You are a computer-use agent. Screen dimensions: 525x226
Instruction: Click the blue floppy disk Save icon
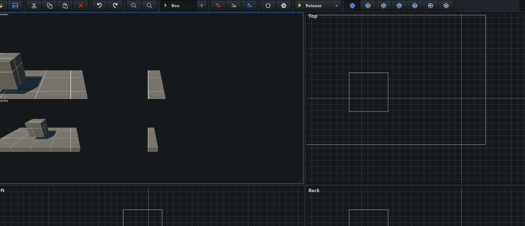[x=15, y=6]
